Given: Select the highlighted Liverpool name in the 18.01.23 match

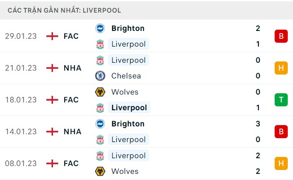Looking at the screenshot, I should 129,108.
